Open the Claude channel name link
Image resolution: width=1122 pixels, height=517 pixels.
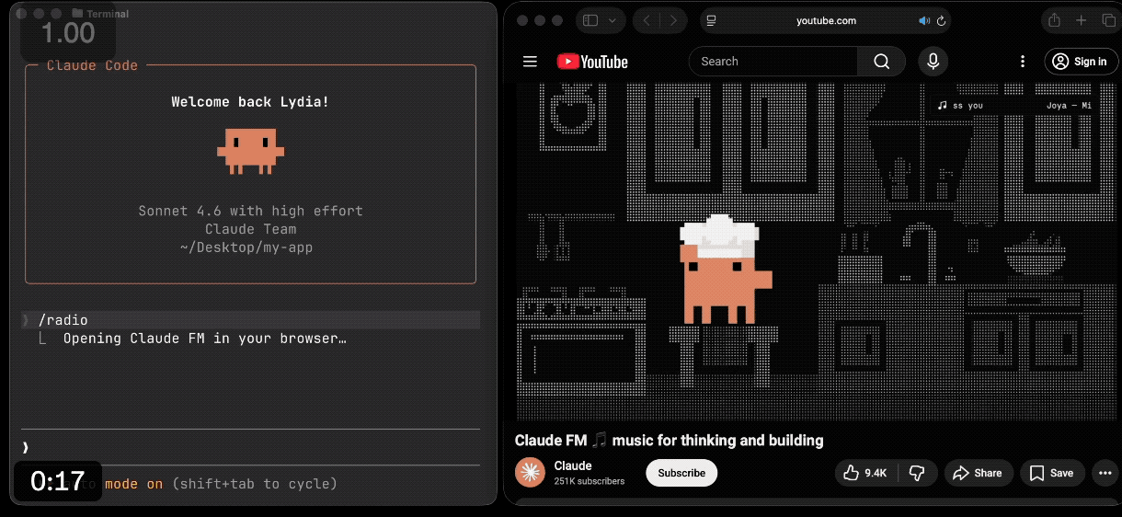pos(573,465)
